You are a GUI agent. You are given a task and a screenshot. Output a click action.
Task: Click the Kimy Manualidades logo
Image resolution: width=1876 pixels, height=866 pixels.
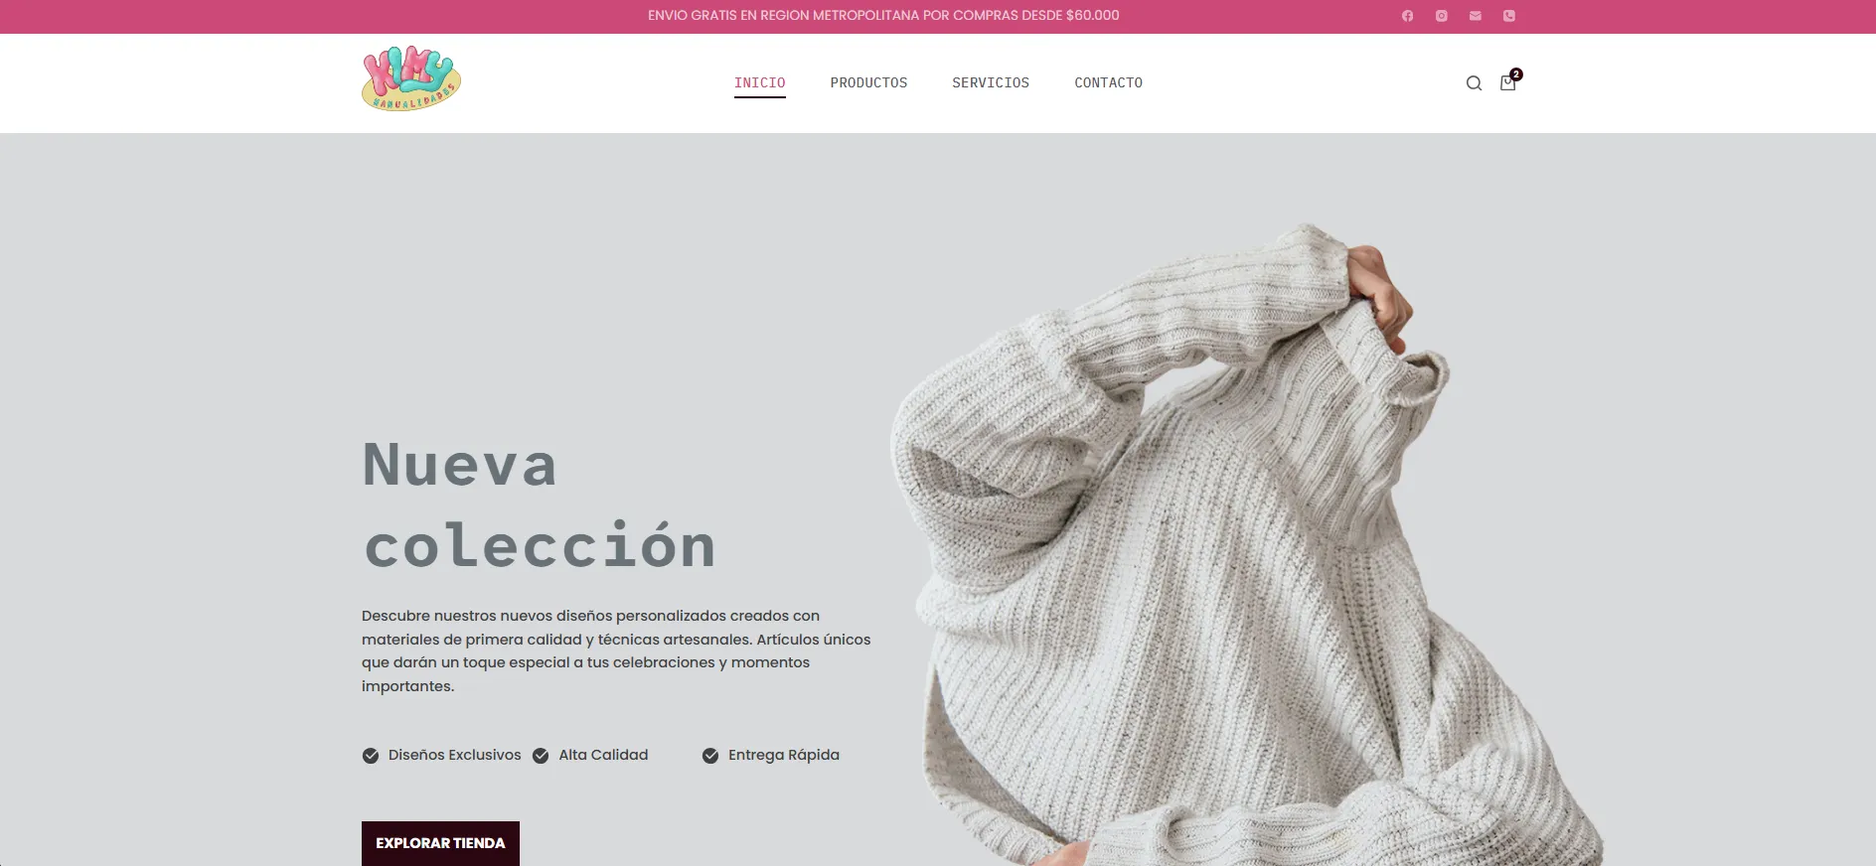coord(411,78)
